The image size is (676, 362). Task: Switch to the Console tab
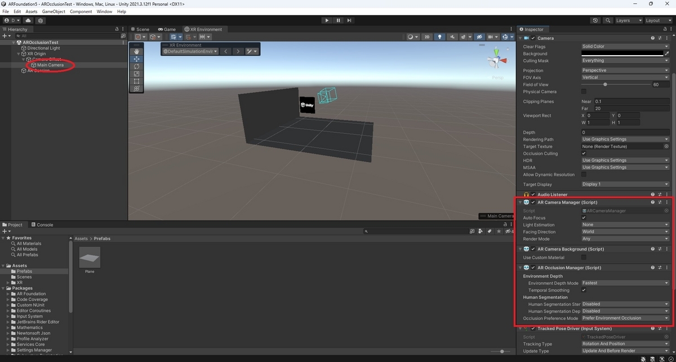coord(42,225)
